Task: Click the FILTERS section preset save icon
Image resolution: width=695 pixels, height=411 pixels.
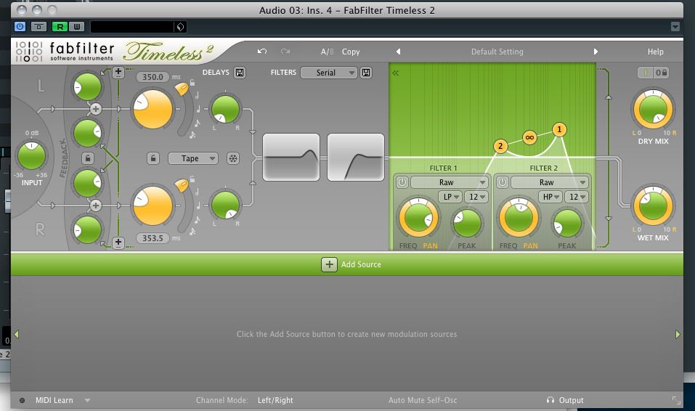Action: click(x=366, y=73)
